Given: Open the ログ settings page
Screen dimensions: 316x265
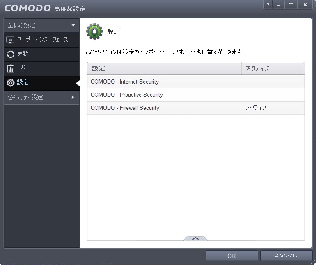Looking at the screenshot, I should pyautogui.click(x=41, y=68).
